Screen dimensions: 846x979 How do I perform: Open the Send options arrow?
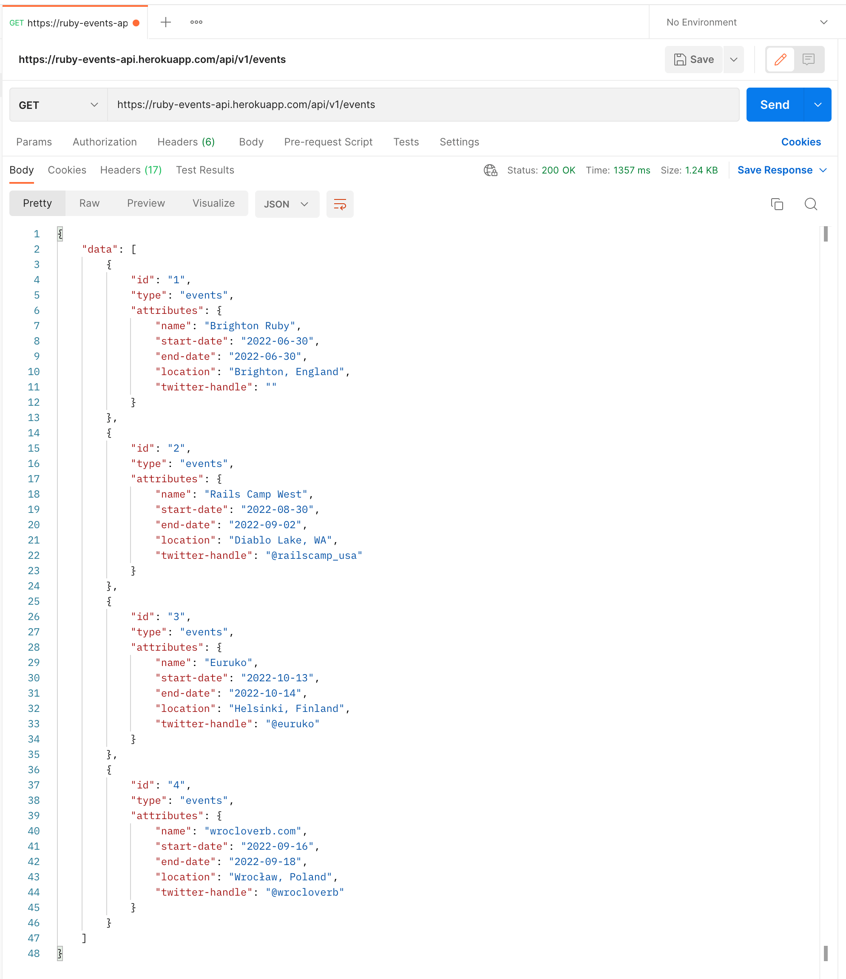pyautogui.click(x=818, y=105)
